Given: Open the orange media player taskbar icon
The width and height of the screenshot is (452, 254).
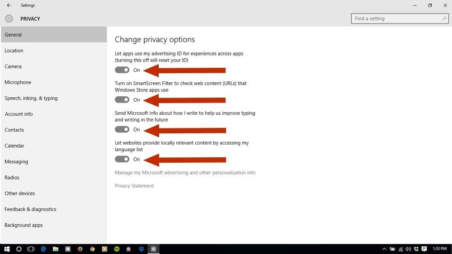Looking at the screenshot, I should [x=105, y=249].
